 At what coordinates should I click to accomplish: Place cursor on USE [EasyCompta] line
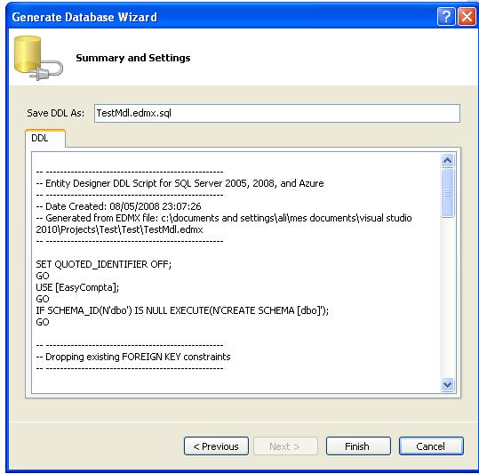[x=77, y=287]
